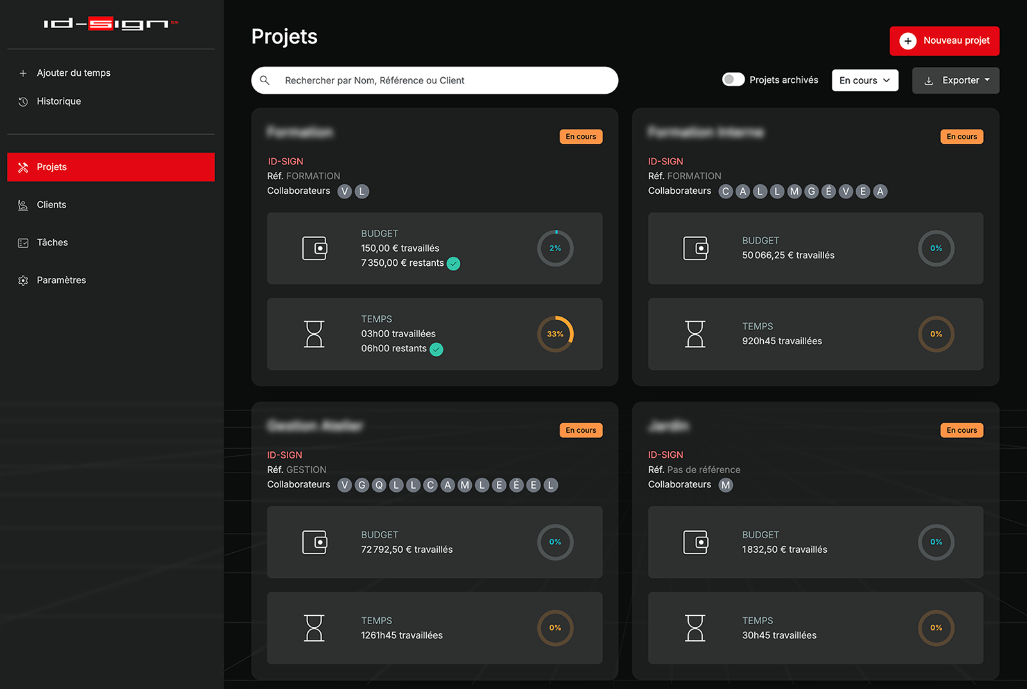Click the hourglass icon showing 03h00 travaillées
1027x689 pixels.
314,334
